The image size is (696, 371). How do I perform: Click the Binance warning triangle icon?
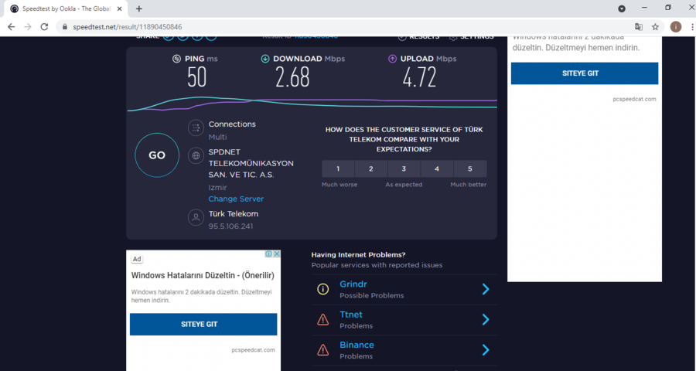pyautogui.click(x=322, y=349)
